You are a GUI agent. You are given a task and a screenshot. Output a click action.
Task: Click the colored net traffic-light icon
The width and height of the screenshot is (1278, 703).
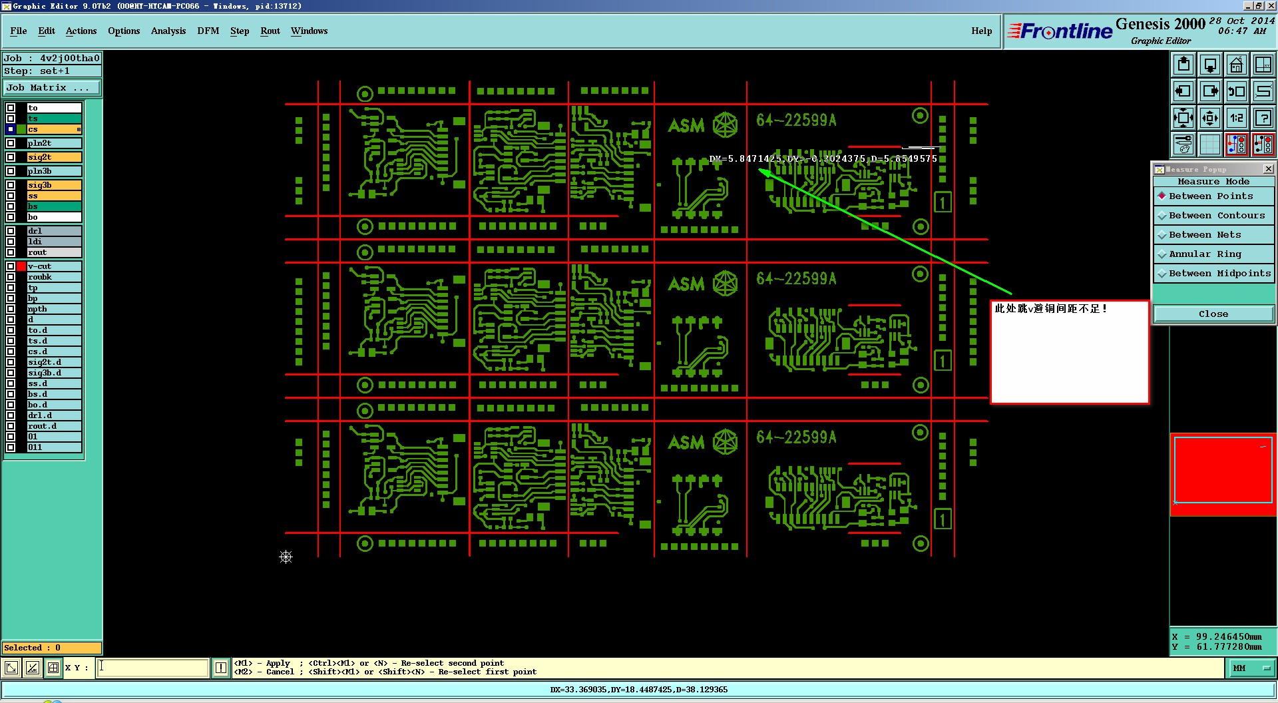[1237, 144]
